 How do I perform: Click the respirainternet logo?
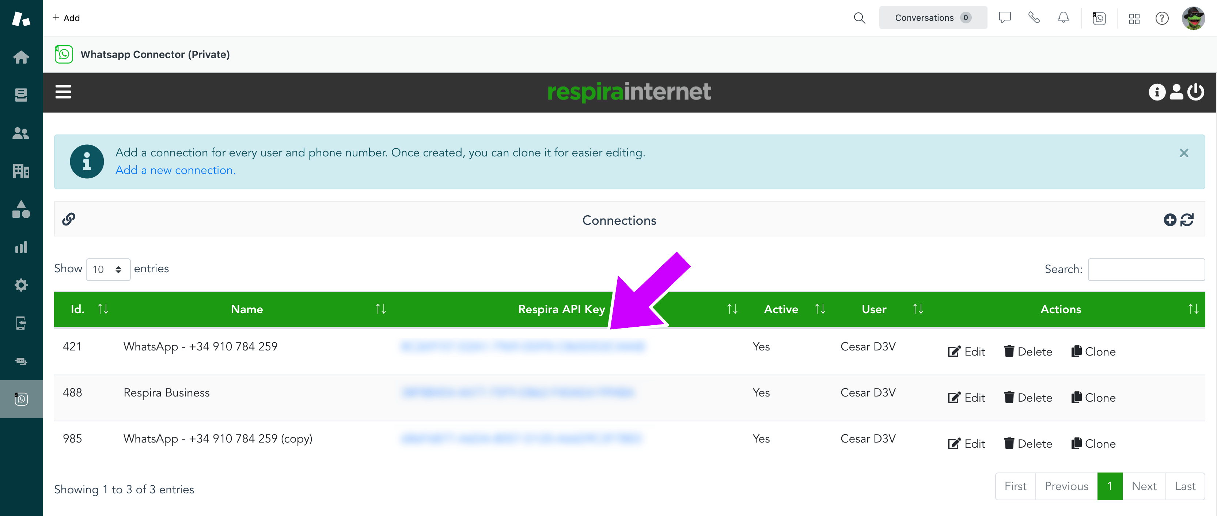[629, 92]
